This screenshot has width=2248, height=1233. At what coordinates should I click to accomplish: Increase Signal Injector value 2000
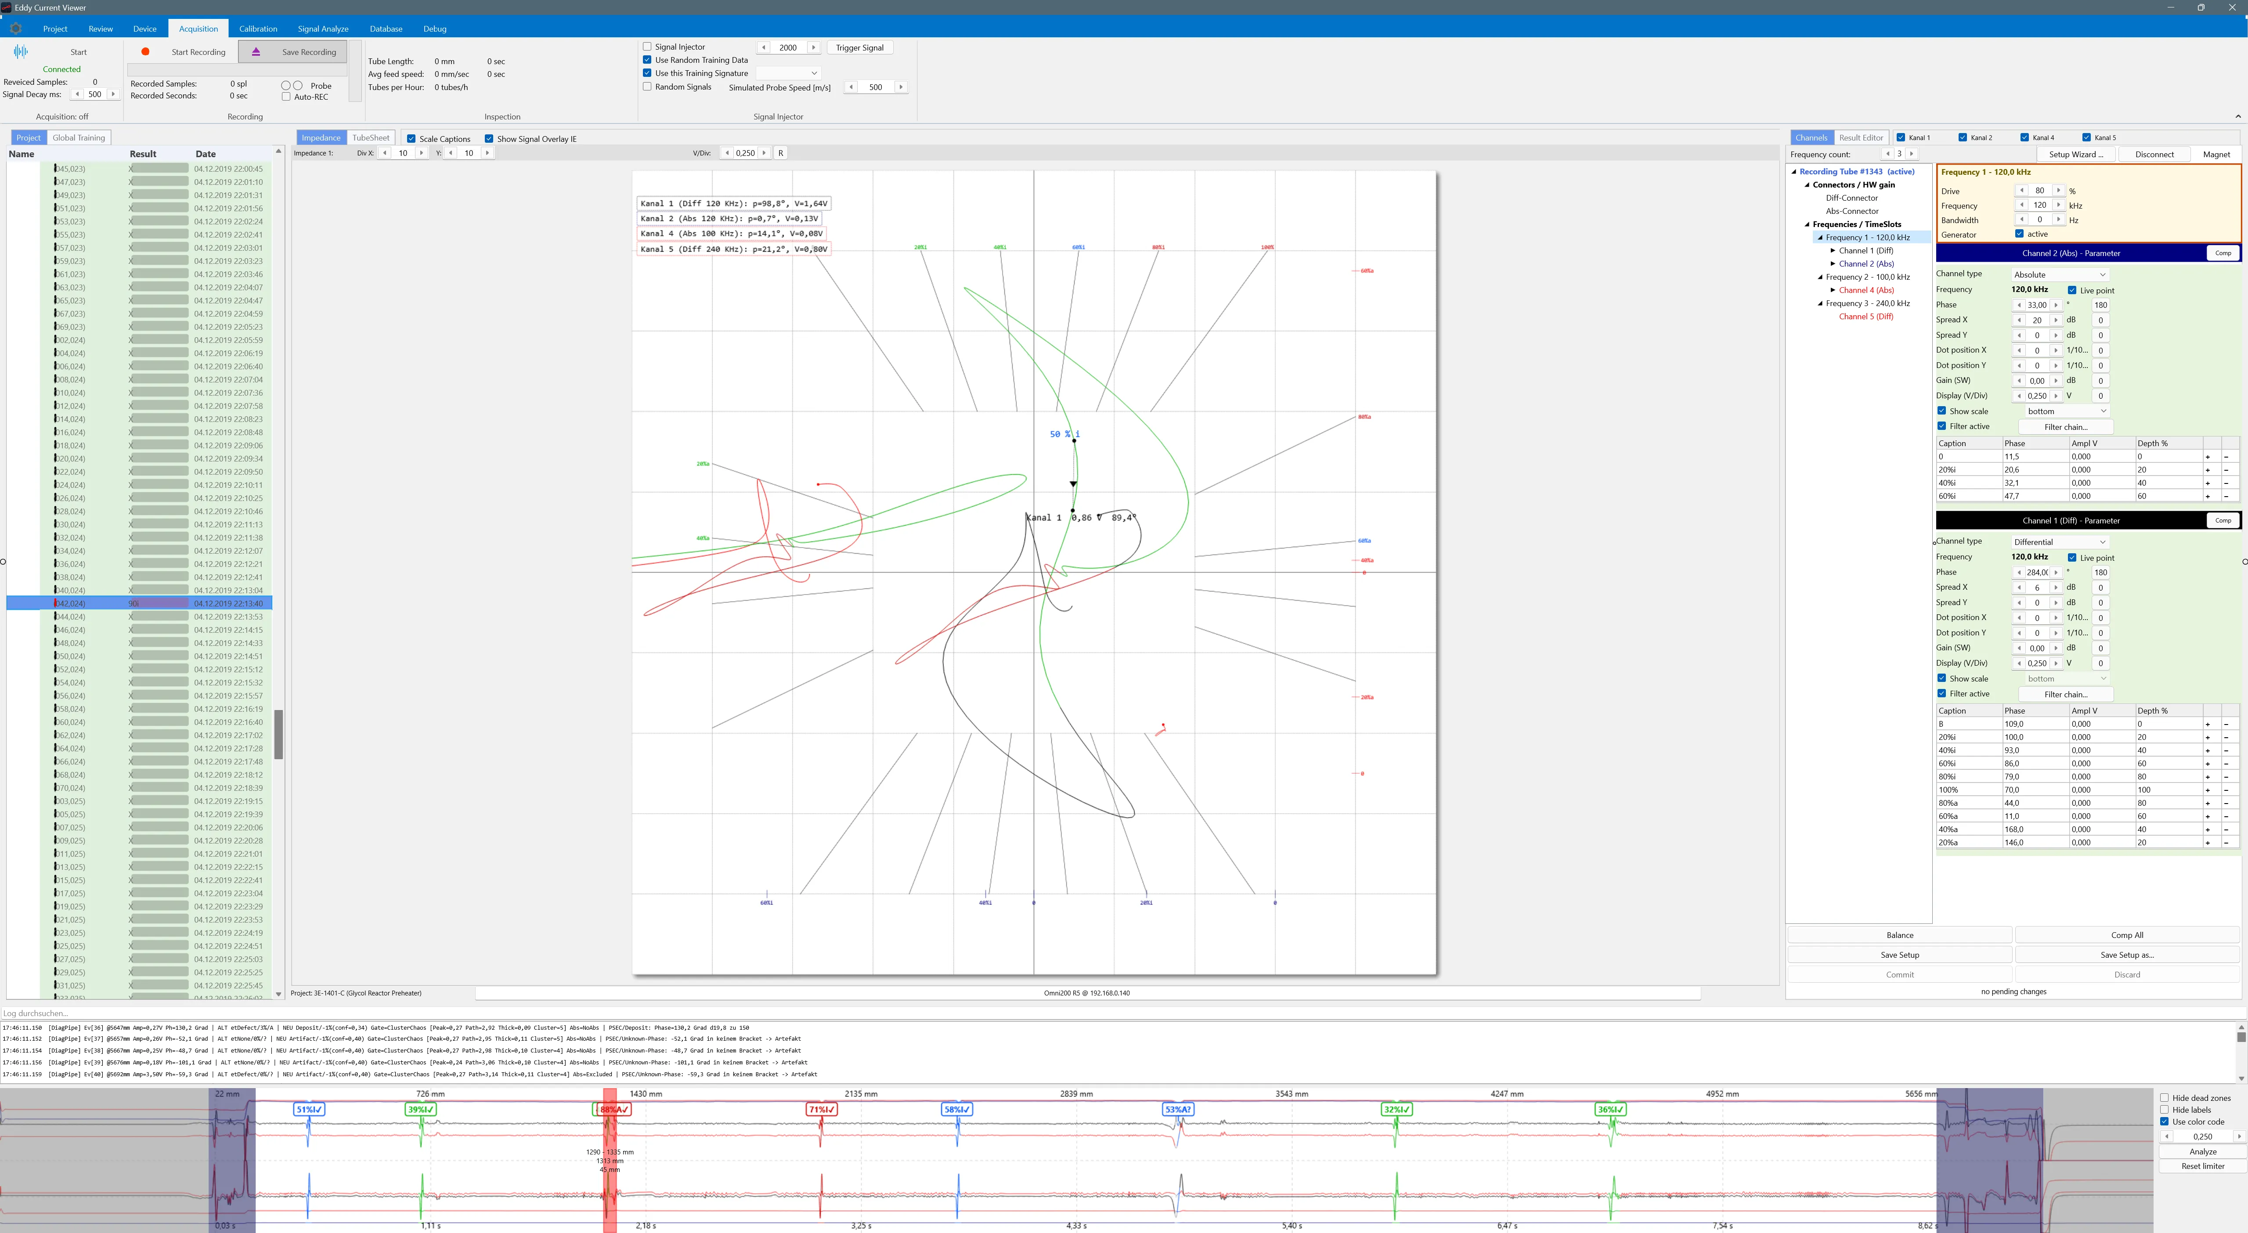pyautogui.click(x=813, y=47)
